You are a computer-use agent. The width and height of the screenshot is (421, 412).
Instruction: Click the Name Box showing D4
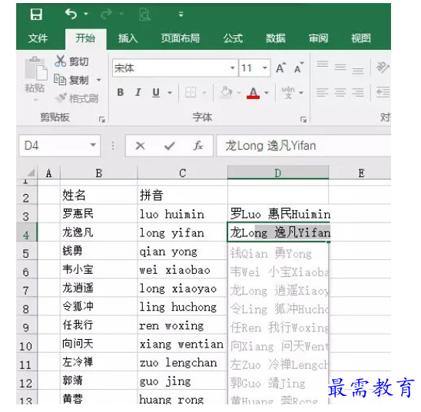coord(59,146)
